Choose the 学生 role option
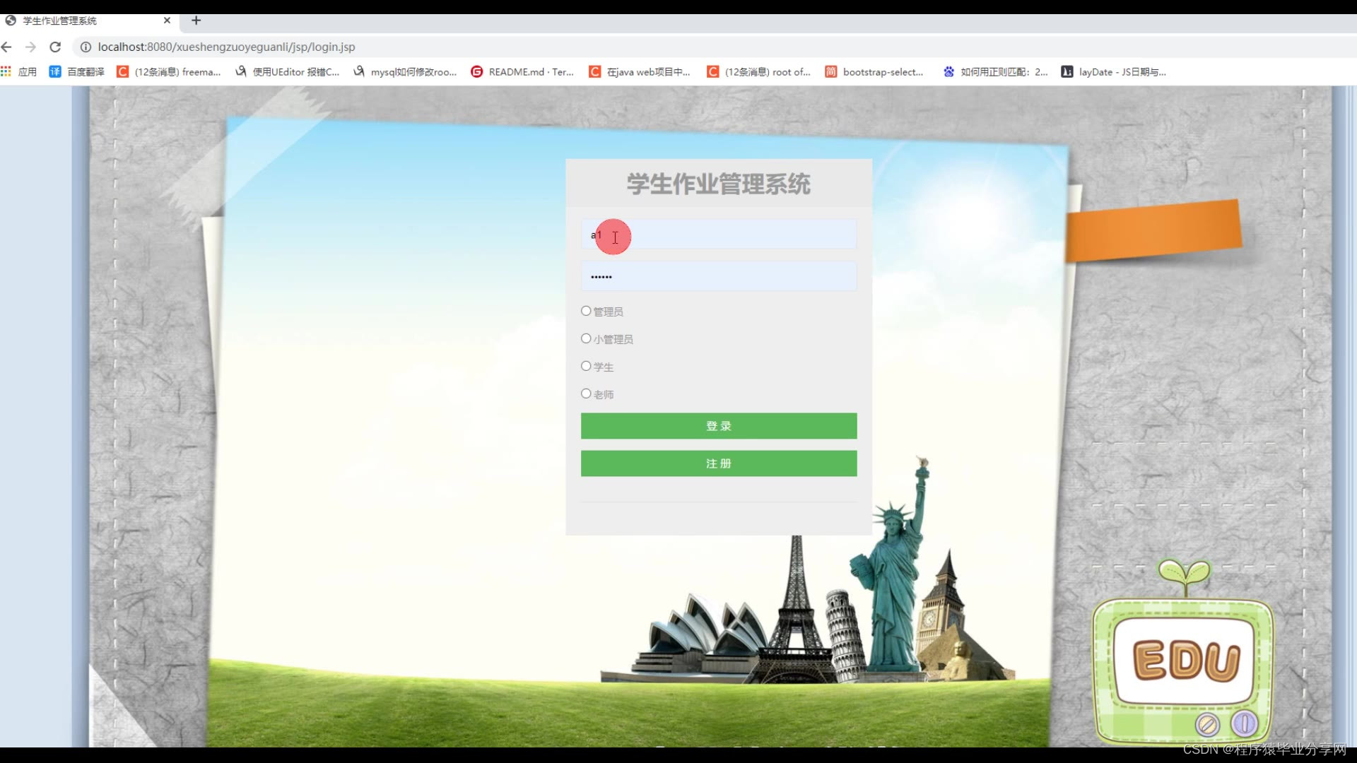Viewport: 1357px width, 763px height. (586, 366)
